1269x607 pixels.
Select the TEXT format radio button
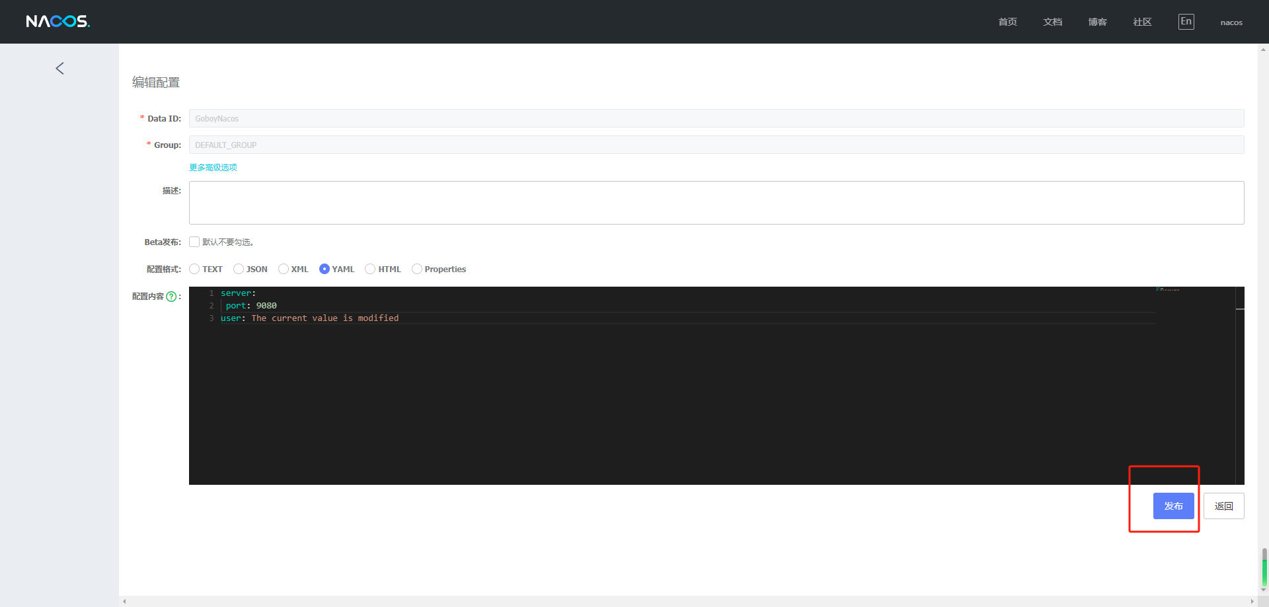click(x=194, y=269)
